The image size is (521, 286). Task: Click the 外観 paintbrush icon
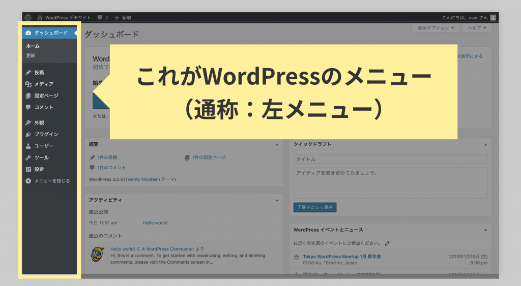pos(28,123)
